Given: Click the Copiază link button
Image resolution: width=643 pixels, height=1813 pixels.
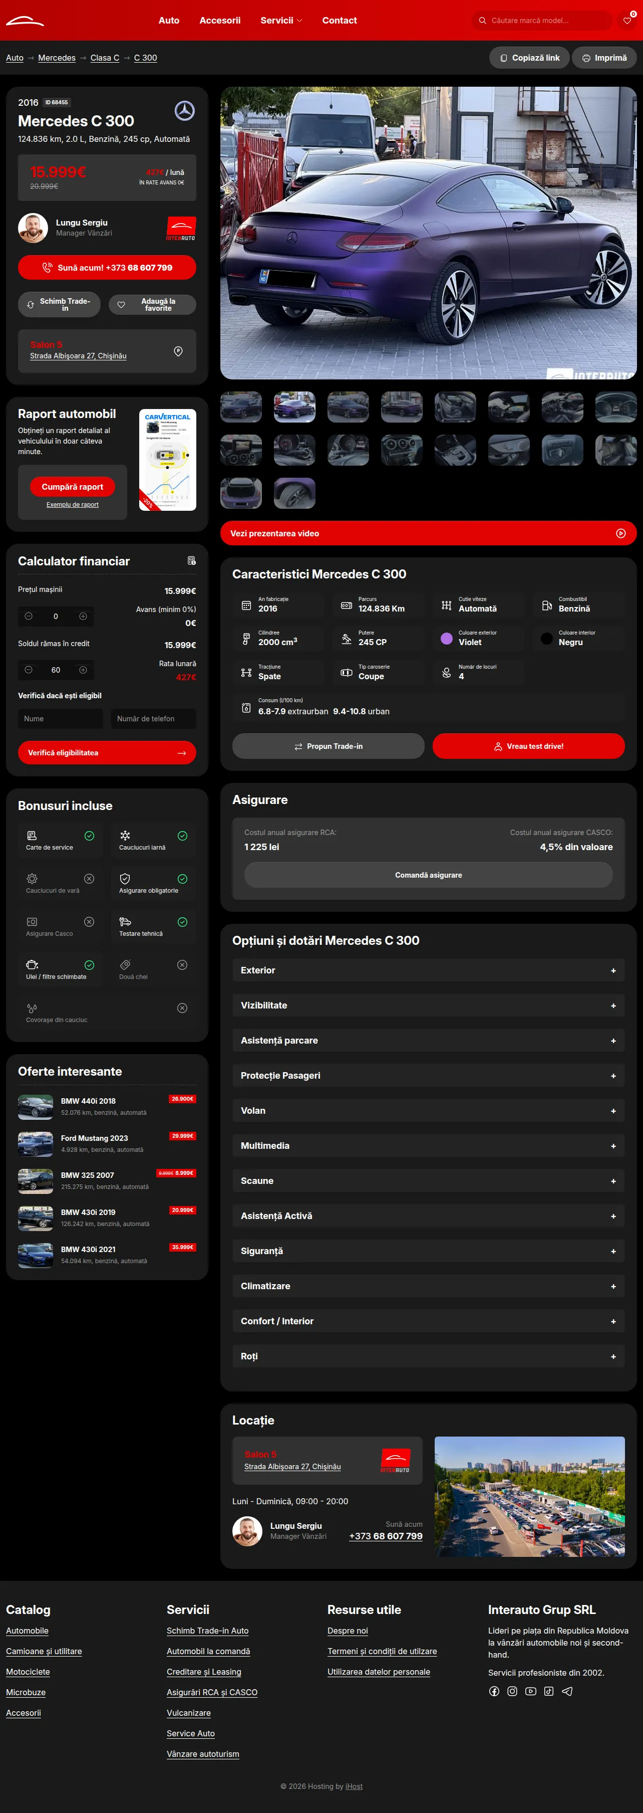Looking at the screenshot, I should [529, 58].
